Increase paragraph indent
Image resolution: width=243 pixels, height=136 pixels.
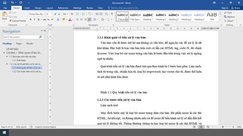[101, 14]
